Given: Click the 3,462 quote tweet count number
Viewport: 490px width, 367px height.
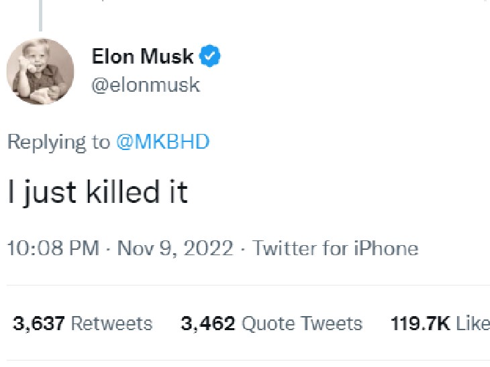Looking at the screenshot, I should pyautogui.click(x=207, y=324).
